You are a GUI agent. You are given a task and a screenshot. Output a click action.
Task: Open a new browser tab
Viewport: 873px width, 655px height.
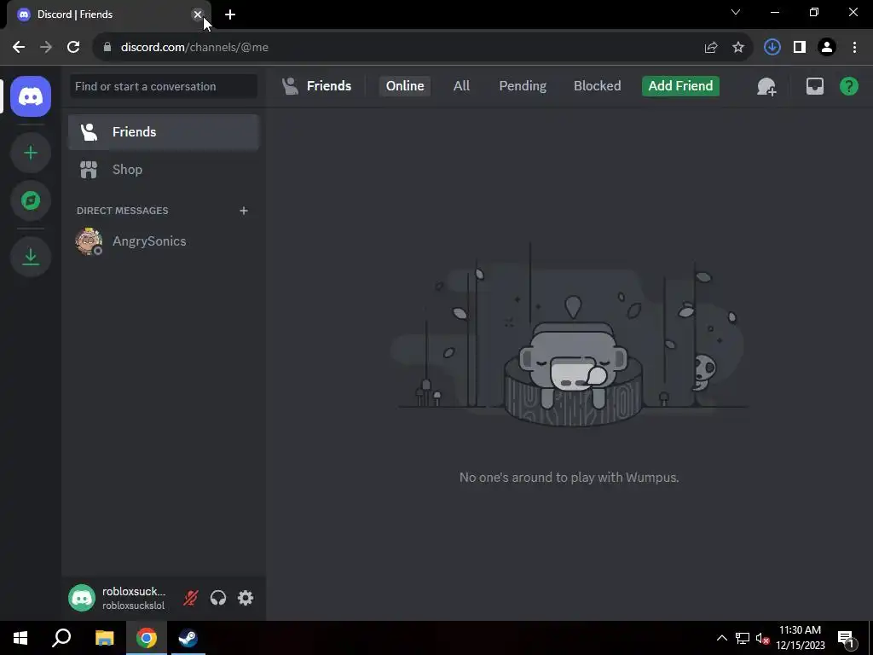(x=230, y=14)
